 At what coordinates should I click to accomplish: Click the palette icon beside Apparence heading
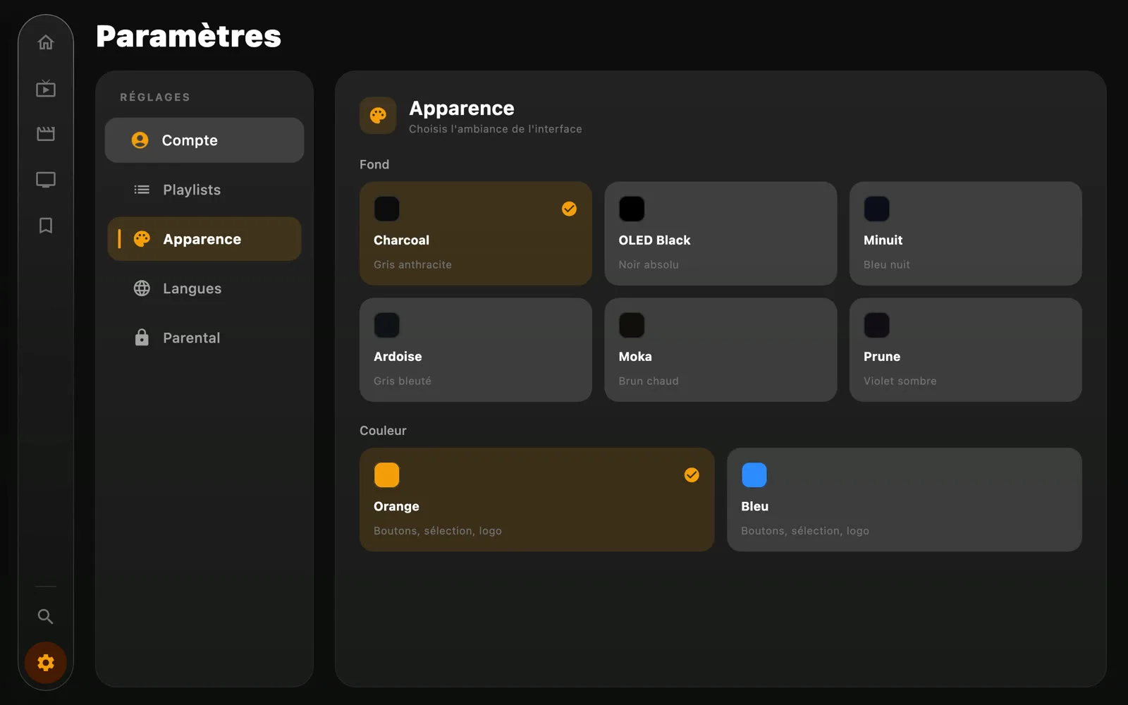click(x=378, y=116)
